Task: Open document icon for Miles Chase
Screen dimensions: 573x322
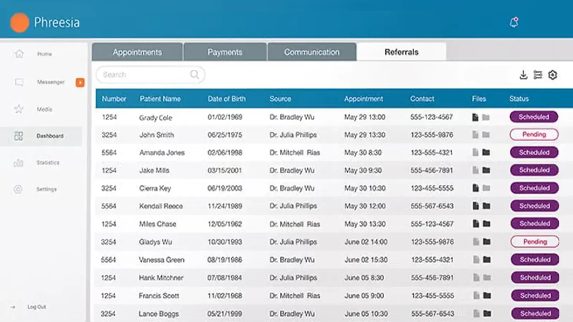Action: click(476, 224)
